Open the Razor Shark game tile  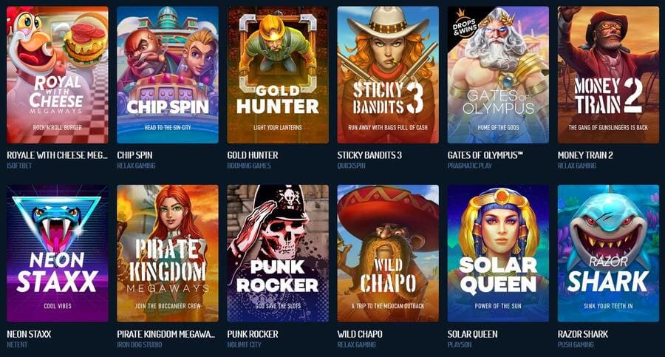tap(608, 253)
